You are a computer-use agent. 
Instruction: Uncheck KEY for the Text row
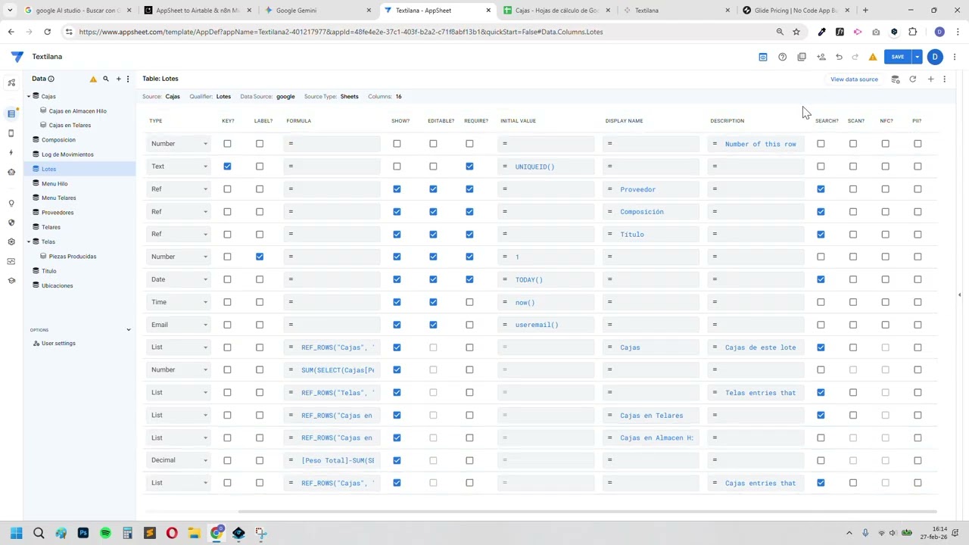pyautogui.click(x=227, y=167)
